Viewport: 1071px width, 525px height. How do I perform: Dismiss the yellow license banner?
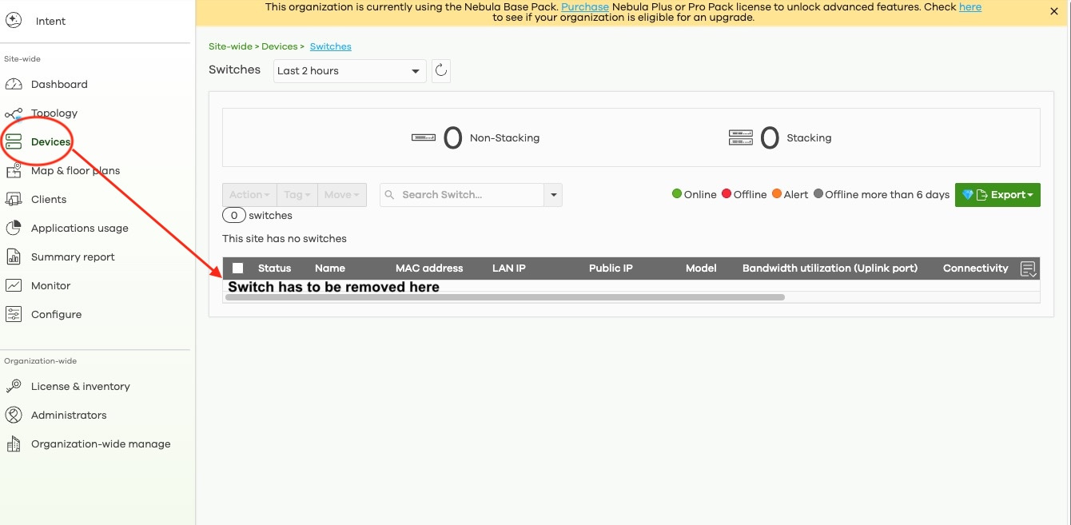point(1053,12)
